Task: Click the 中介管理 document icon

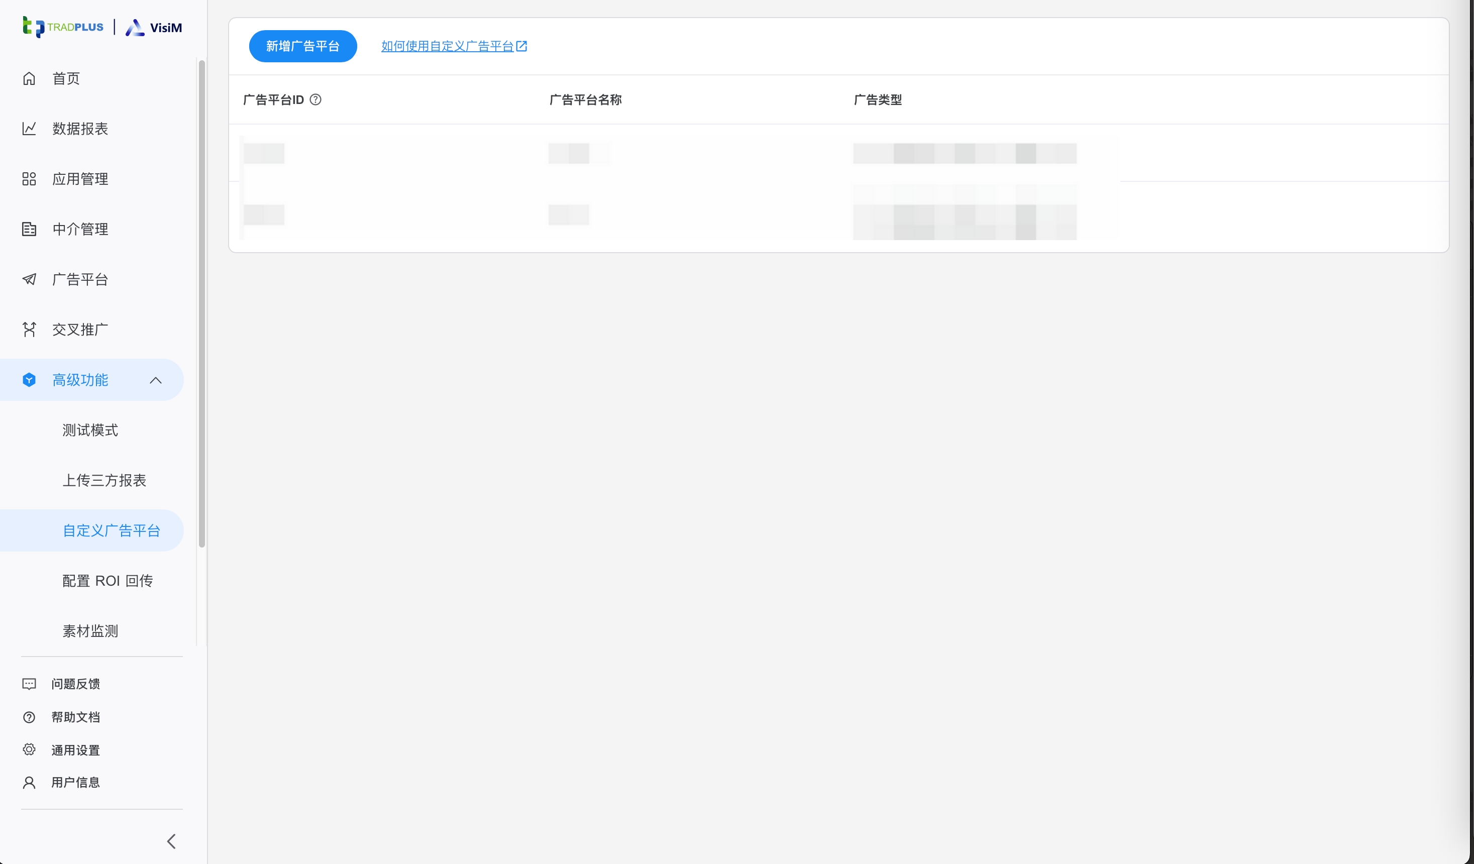Action: coord(29,229)
